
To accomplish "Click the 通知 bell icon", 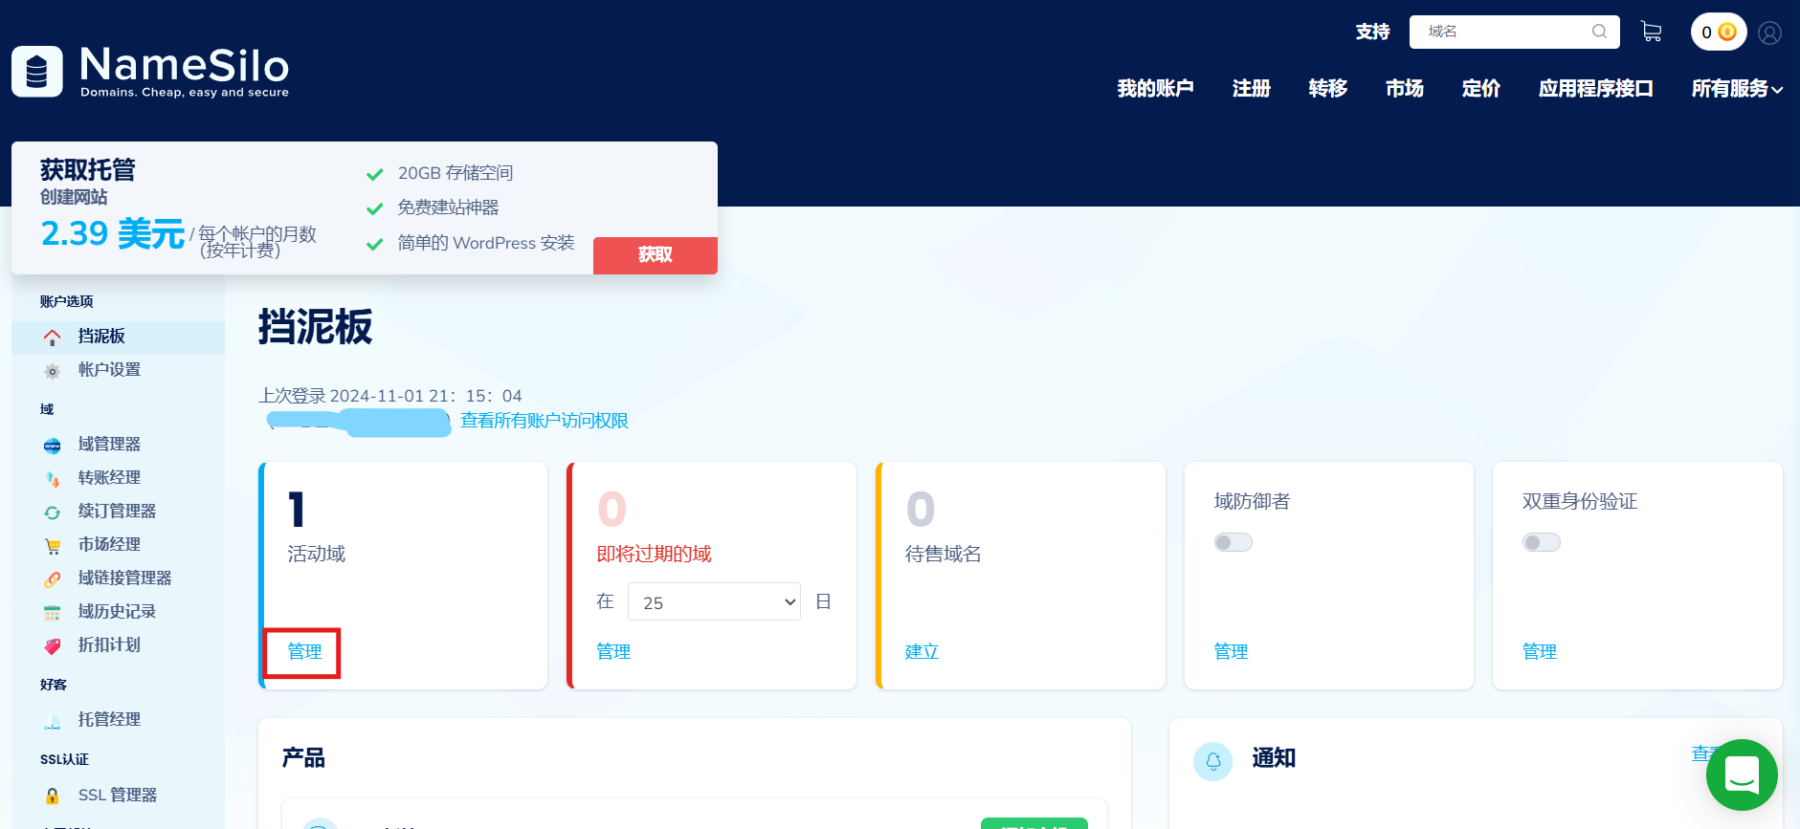I will (1212, 761).
